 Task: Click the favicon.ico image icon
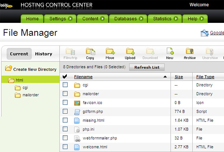[x=77, y=103]
